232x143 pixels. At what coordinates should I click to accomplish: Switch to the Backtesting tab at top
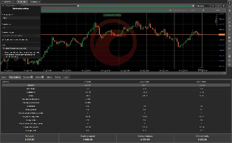click(22, 2)
